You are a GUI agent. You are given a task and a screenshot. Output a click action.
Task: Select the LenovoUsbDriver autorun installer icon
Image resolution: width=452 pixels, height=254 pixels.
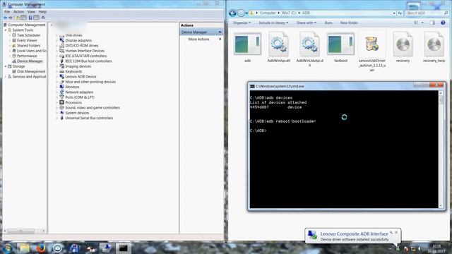point(372,44)
